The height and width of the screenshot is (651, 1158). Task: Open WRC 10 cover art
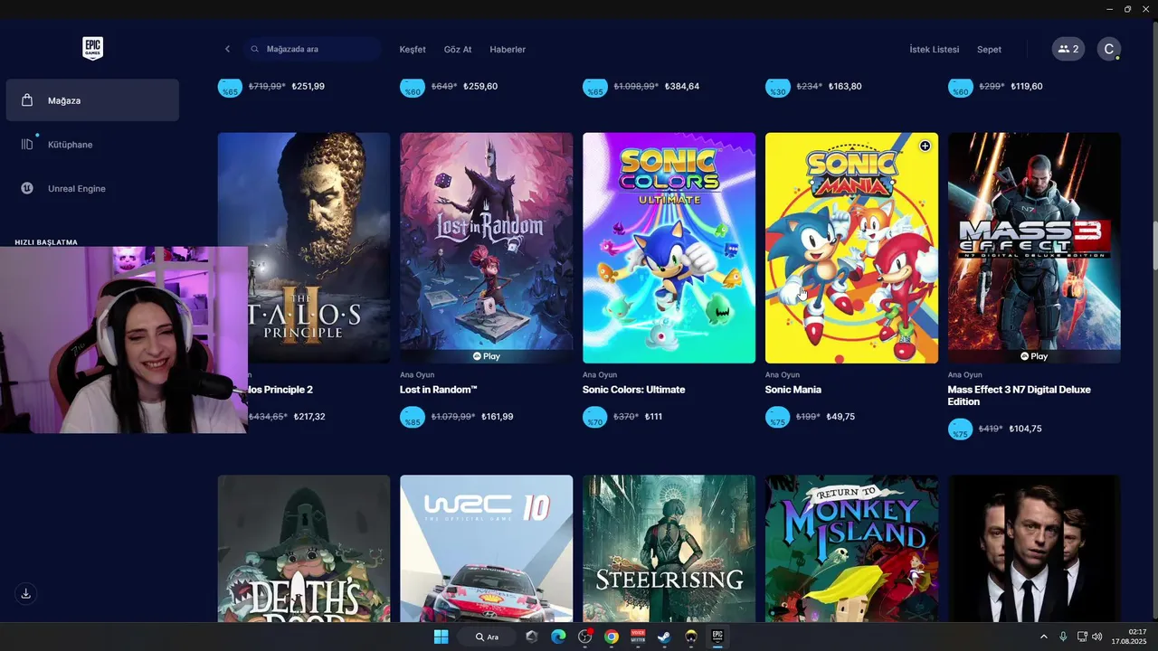[486, 548]
